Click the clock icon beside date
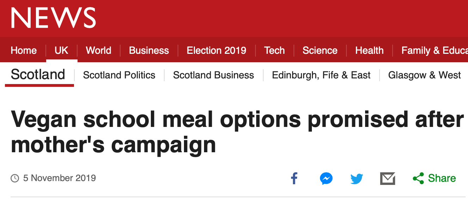This screenshot has width=468, height=199. click(x=15, y=178)
